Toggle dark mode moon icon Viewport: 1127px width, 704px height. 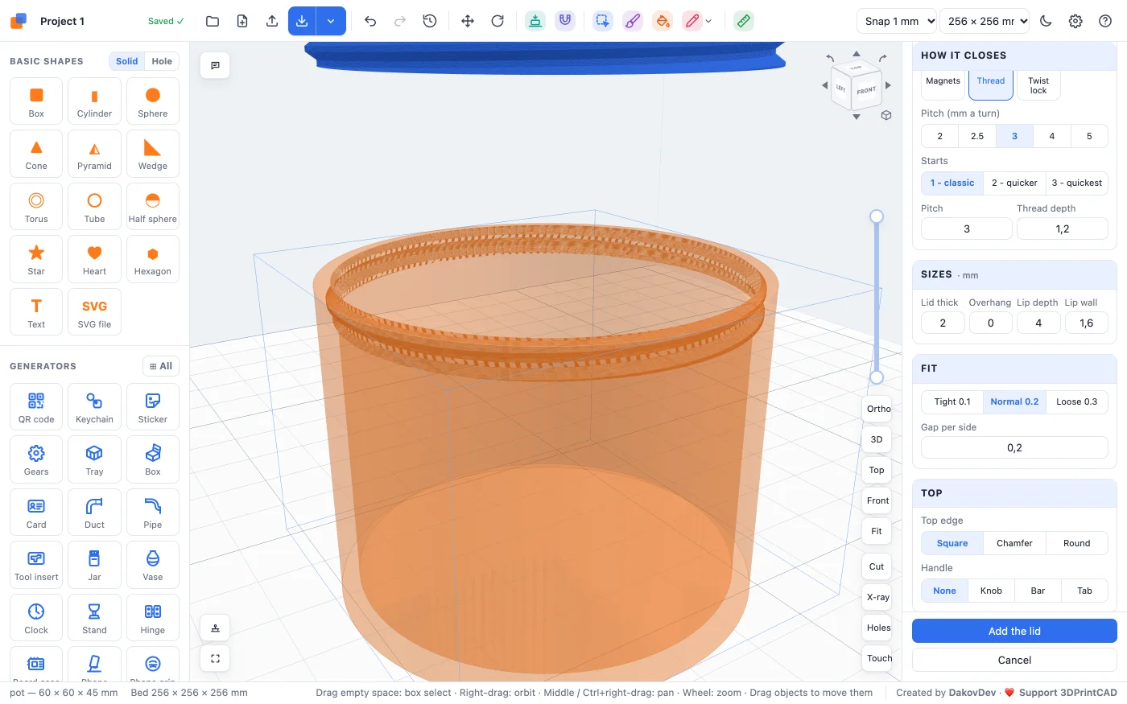1046,21
